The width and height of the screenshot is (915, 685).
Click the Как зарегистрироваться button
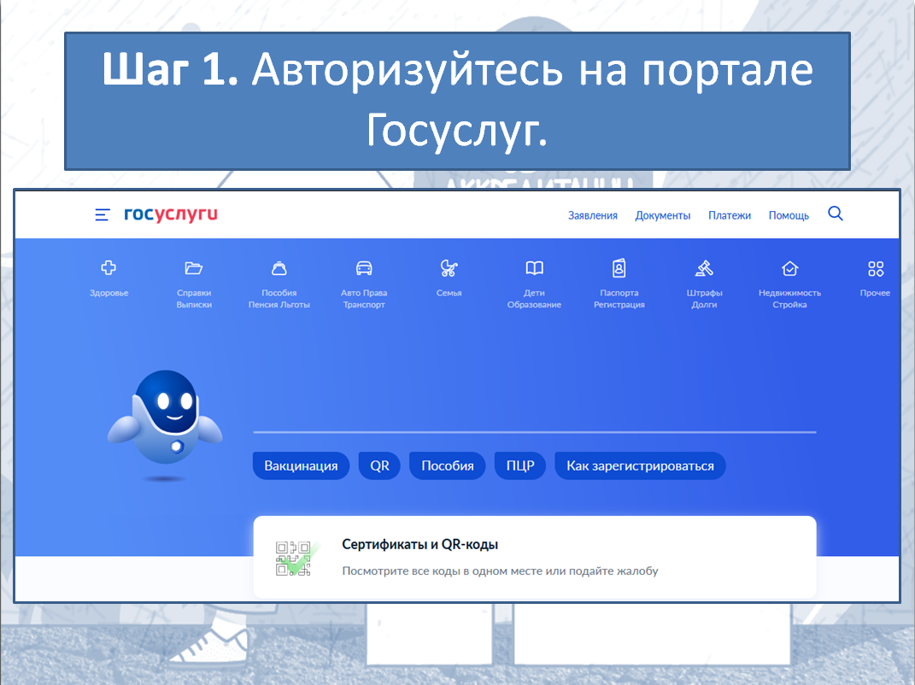pos(640,465)
